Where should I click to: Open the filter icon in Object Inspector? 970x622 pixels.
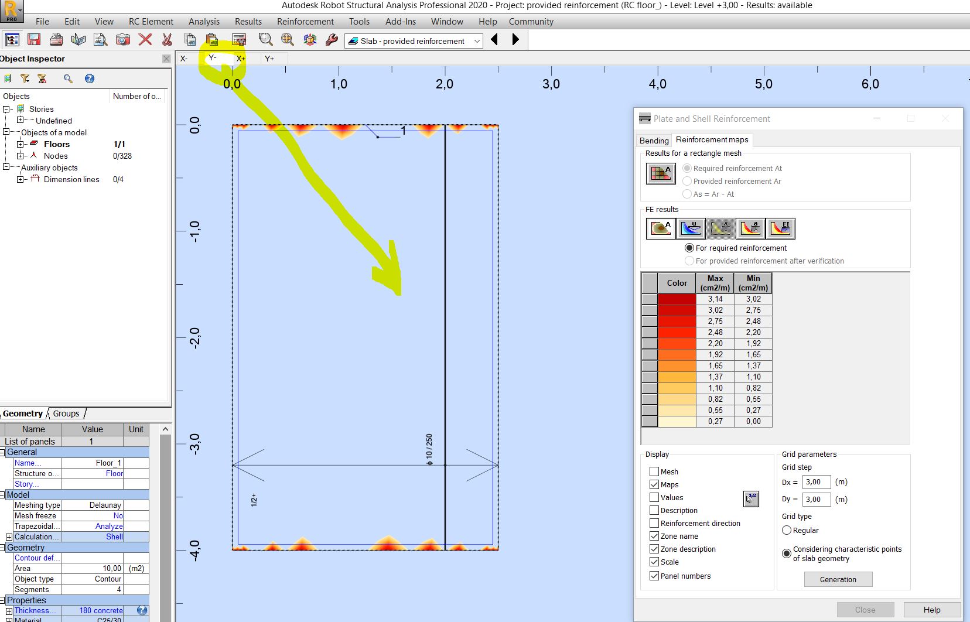25,78
